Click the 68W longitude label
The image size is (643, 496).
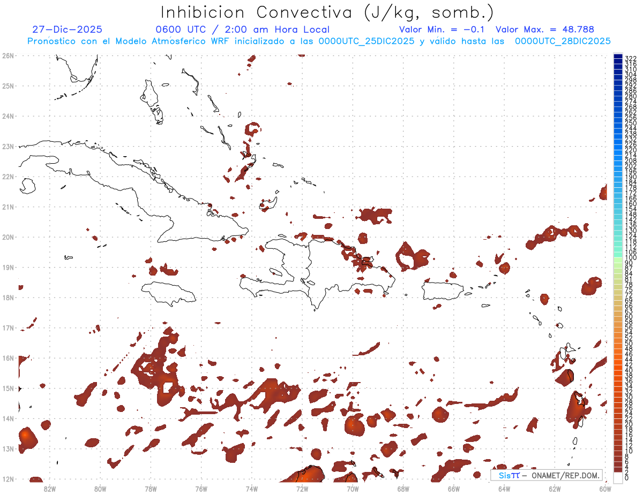(403, 489)
